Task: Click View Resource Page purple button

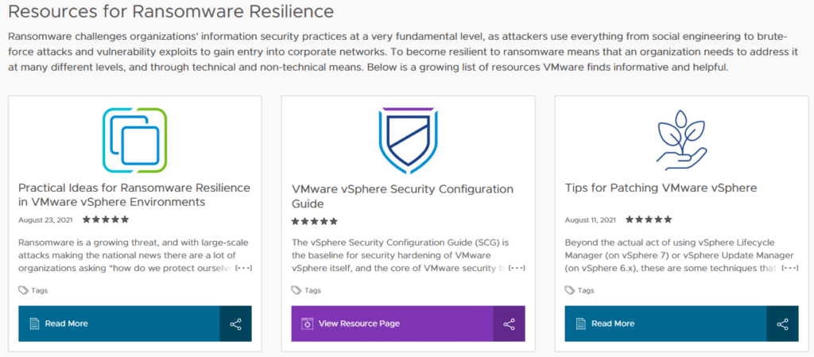Action: [x=393, y=324]
